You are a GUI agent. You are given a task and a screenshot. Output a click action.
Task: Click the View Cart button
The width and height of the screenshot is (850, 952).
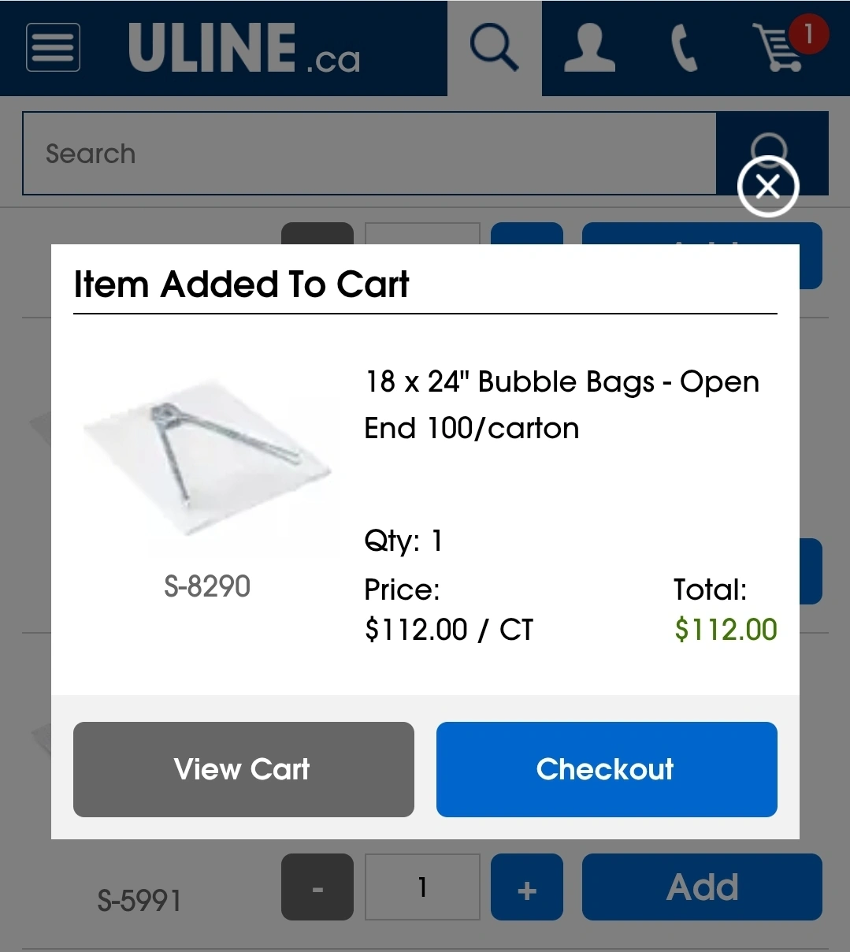click(x=243, y=769)
